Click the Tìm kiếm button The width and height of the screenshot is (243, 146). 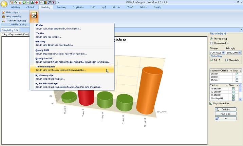pyautogui.click(x=226, y=109)
